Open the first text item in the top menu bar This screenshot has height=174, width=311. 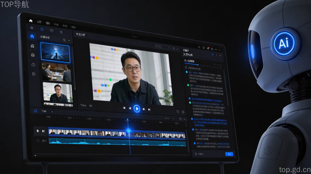(x=39, y=22)
